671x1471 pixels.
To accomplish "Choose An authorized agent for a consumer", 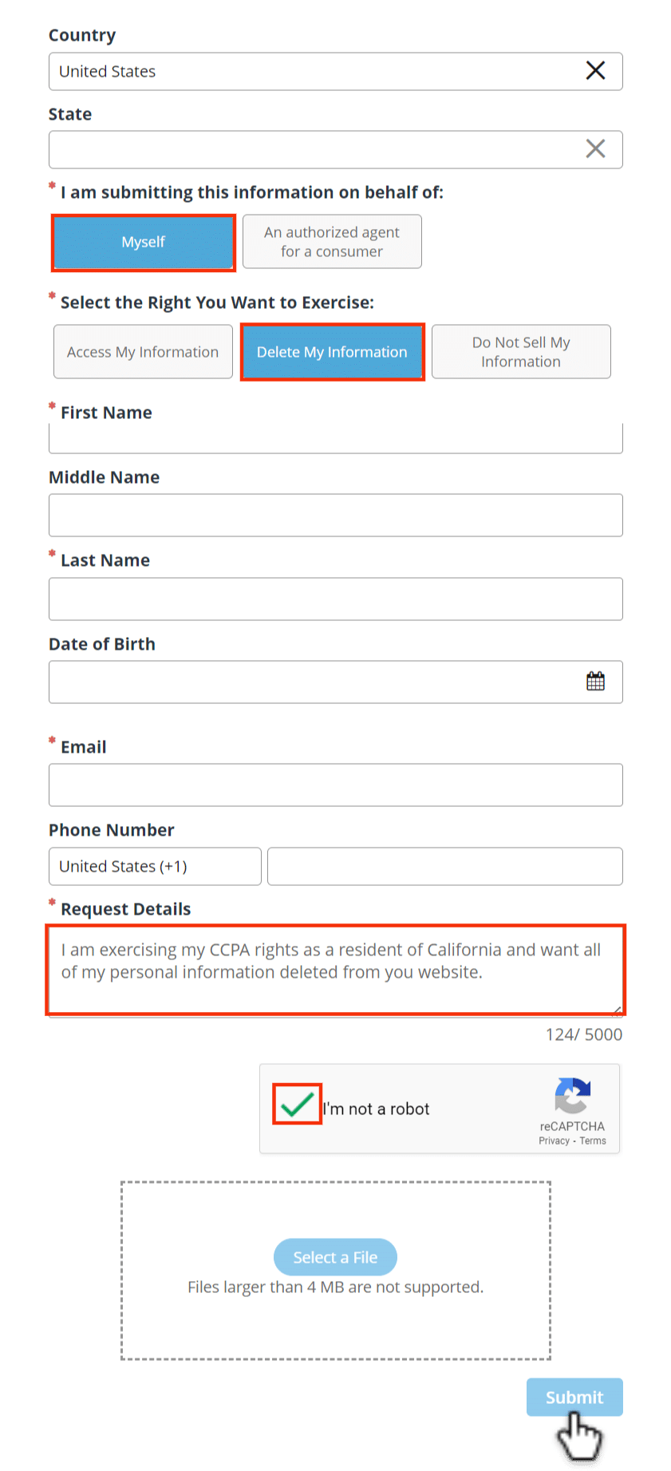I will [x=332, y=242].
